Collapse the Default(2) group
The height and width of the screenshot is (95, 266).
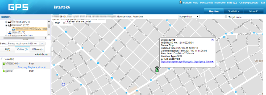2,59
